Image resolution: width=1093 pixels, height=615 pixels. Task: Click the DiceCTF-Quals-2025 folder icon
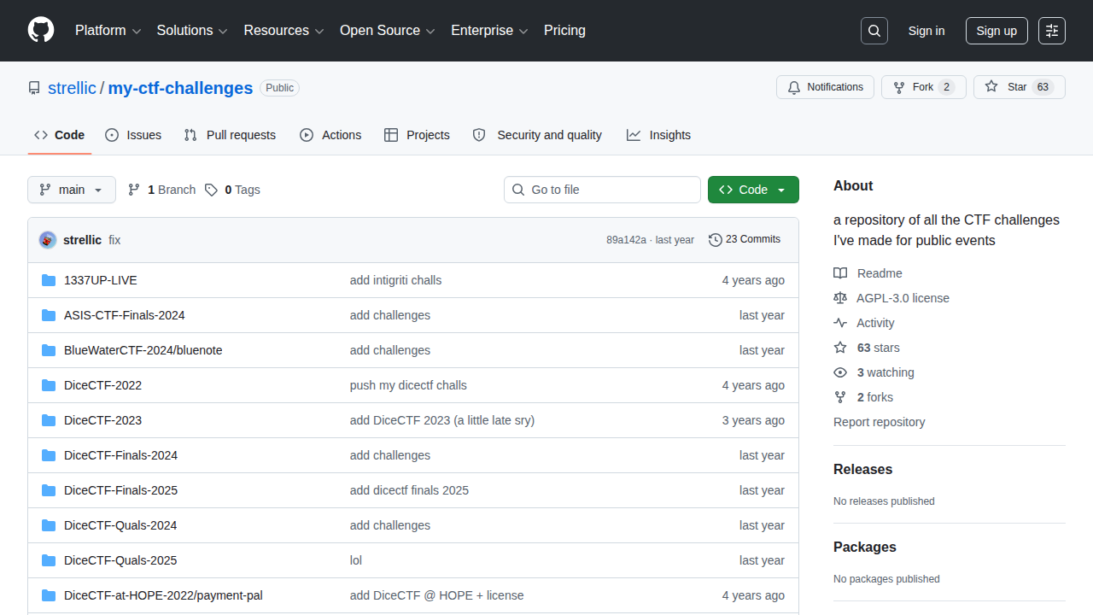point(49,560)
